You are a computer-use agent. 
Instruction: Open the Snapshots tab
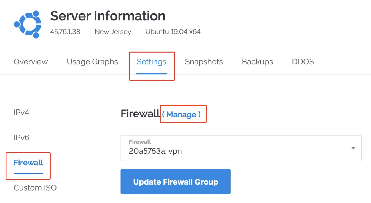pyautogui.click(x=204, y=62)
